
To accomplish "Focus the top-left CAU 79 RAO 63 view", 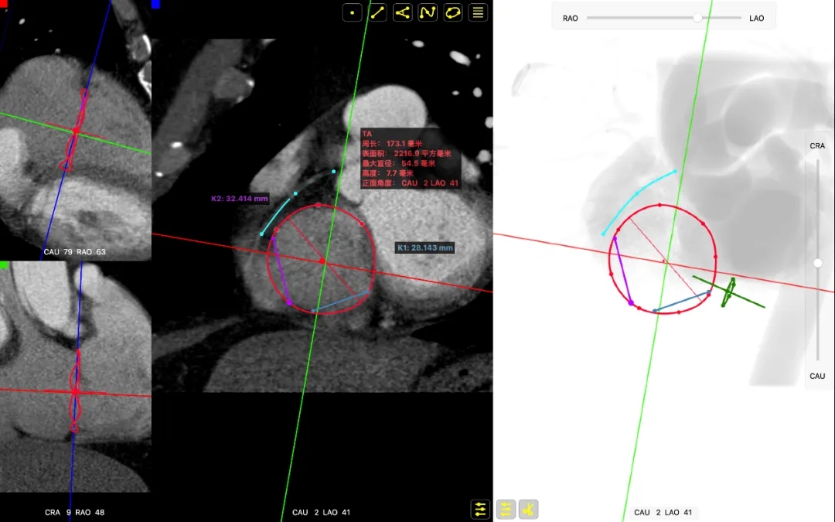I will click(75, 131).
